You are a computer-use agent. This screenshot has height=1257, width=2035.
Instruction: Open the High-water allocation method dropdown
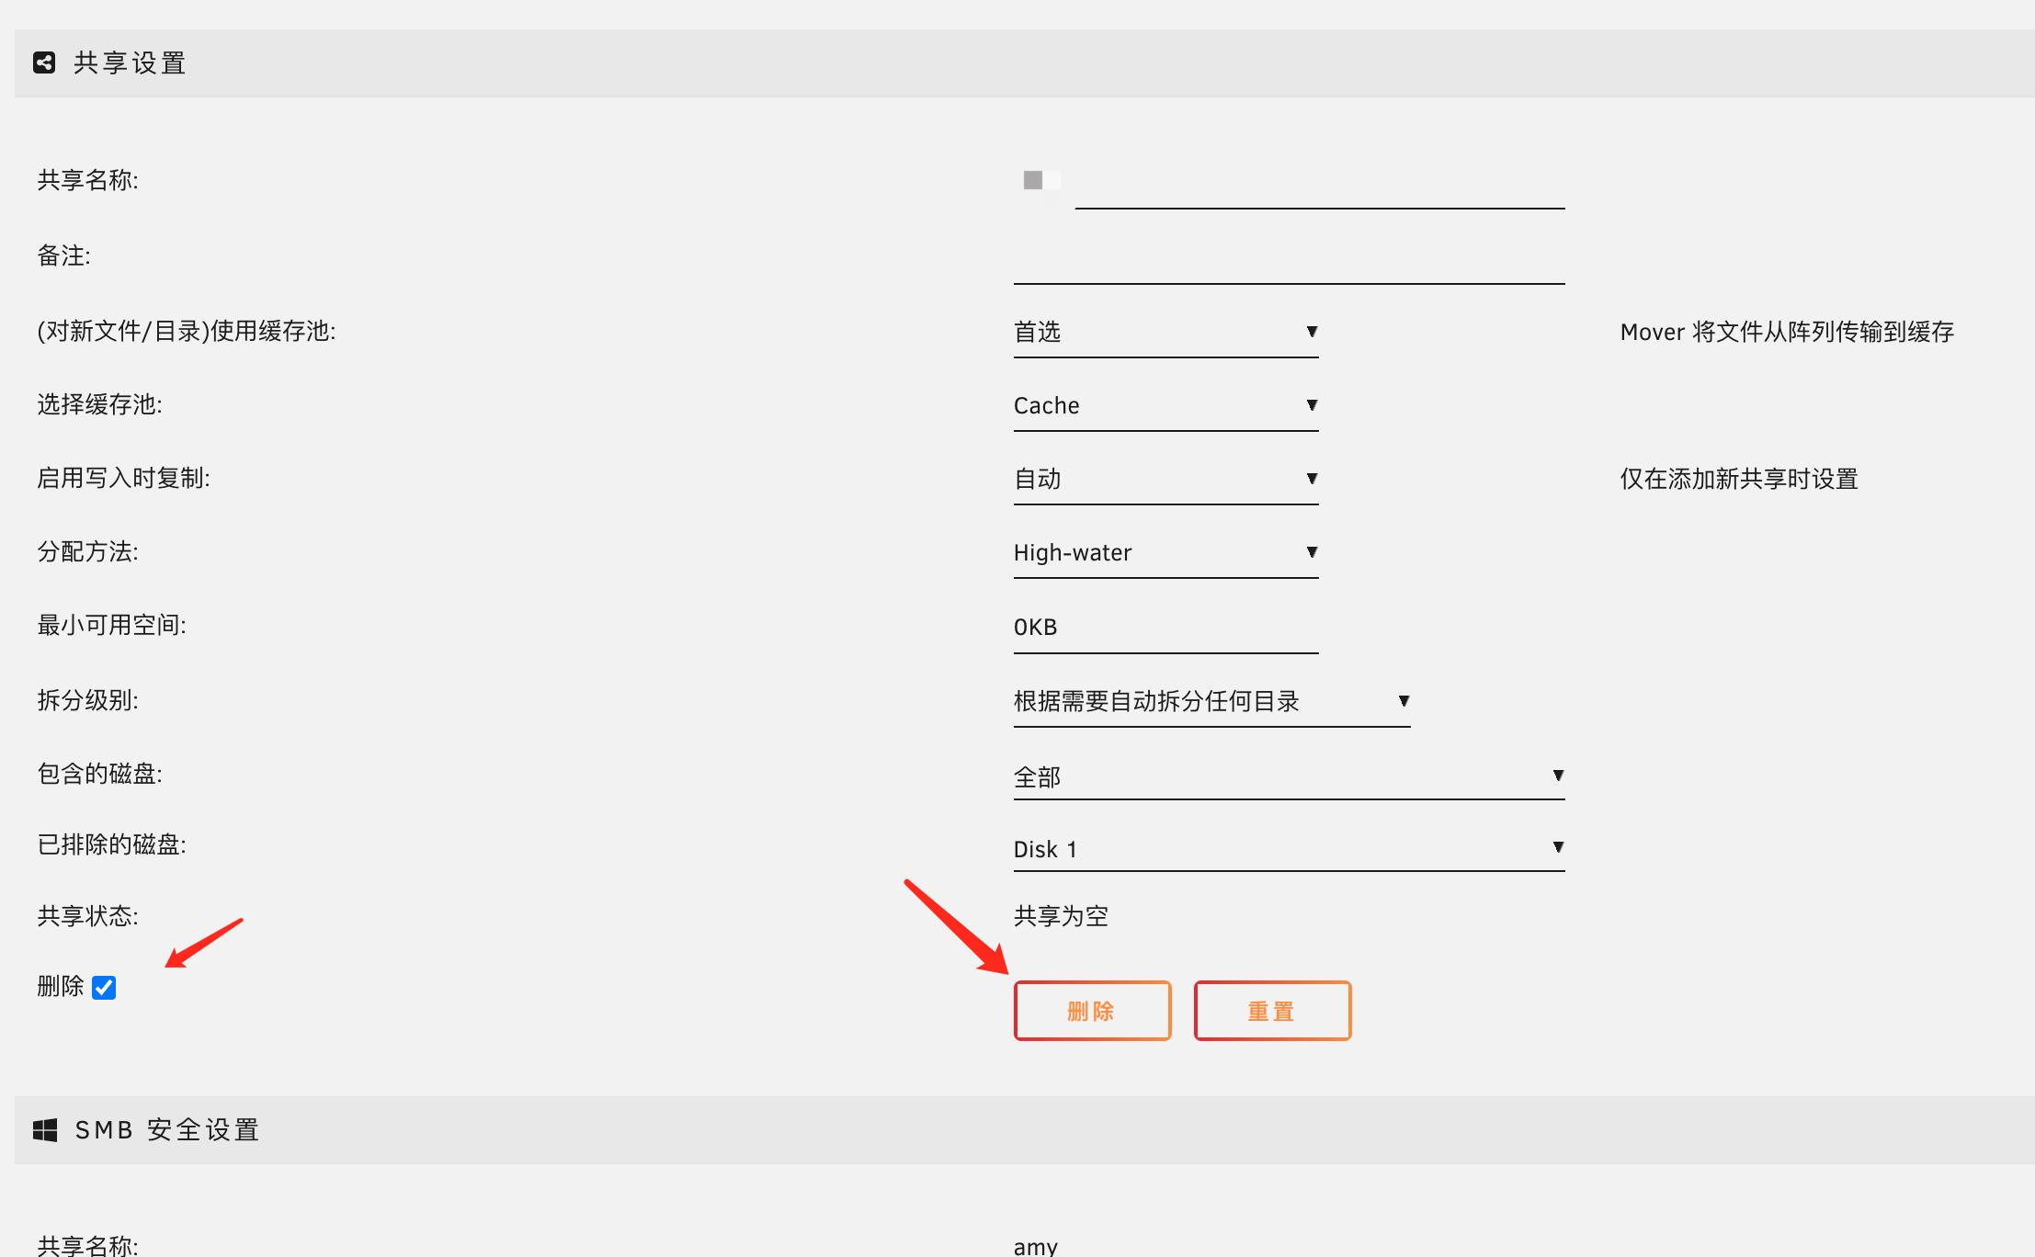pos(1165,552)
